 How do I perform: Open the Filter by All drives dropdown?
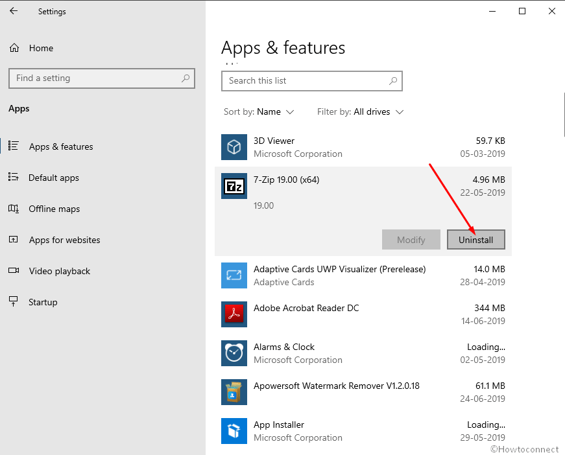point(360,112)
